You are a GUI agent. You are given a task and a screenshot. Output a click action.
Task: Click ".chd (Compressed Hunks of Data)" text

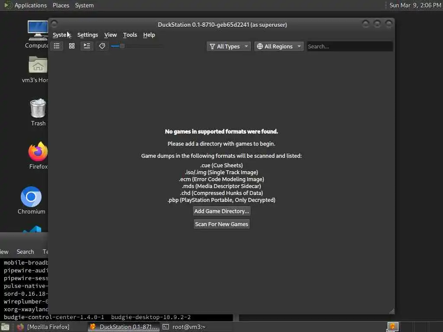(221, 193)
